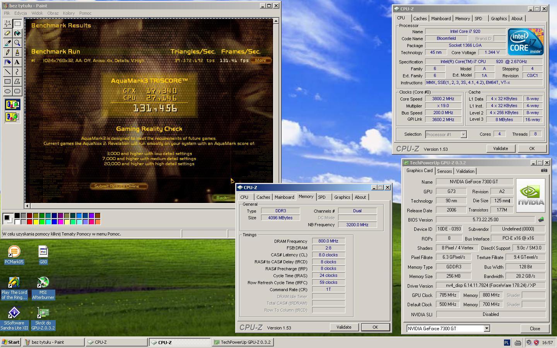This screenshot has width=557, height=348.
Task: Choose the Ellipse shape tool
Action: [7, 91]
